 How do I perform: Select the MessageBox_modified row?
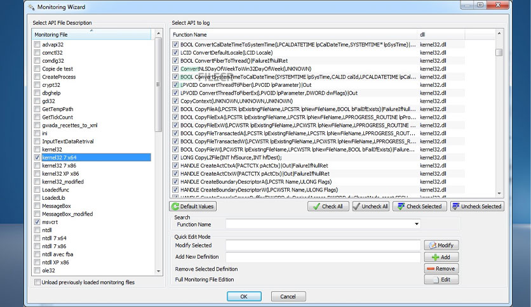pos(91,214)
